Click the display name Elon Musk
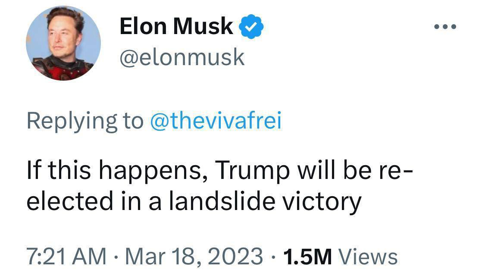 176,27
